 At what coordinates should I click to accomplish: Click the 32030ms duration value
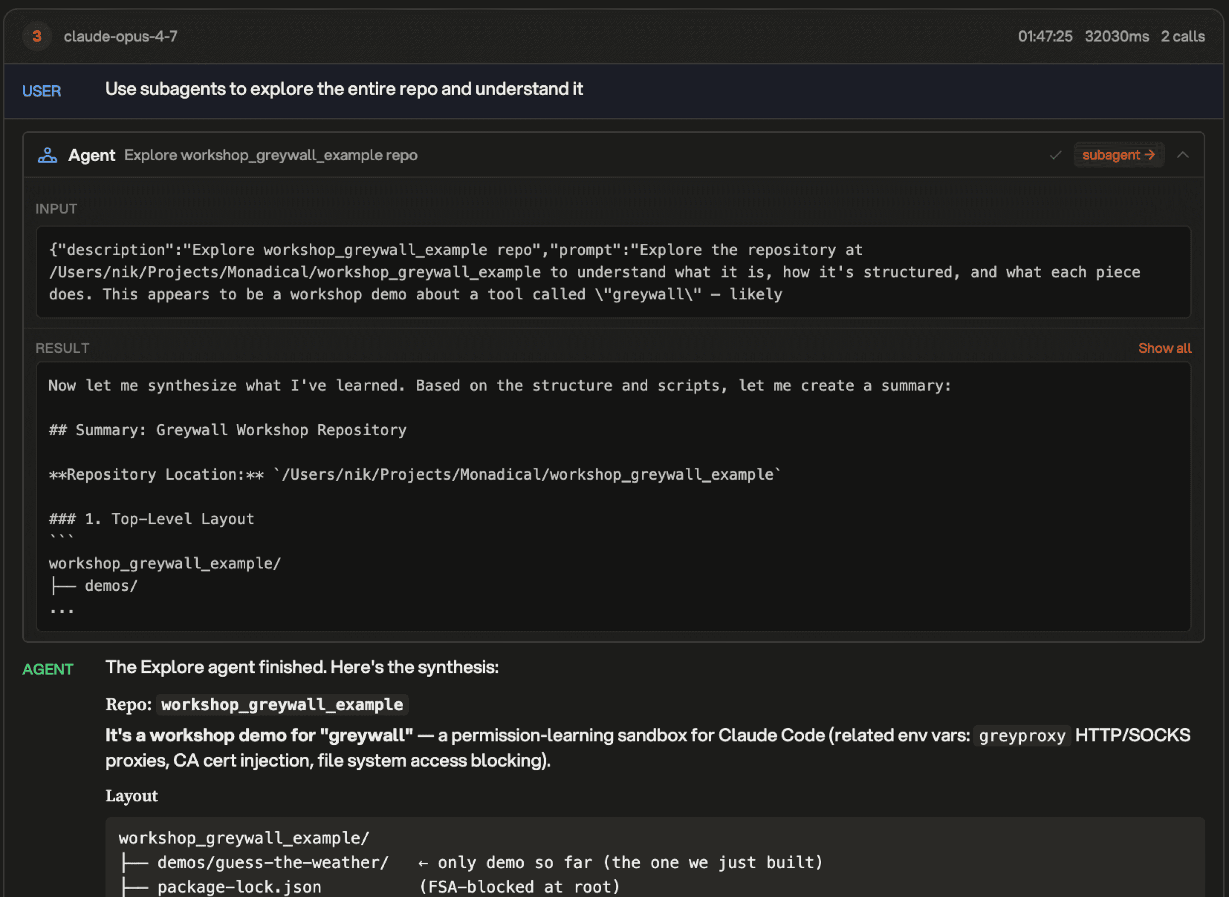1117,36
